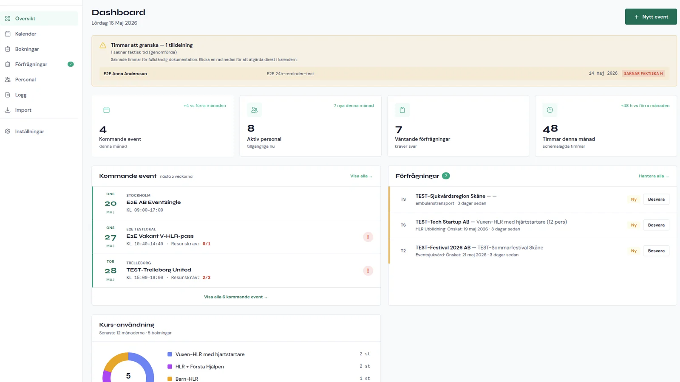Open the TEST-Trelleborg United event
680x382 pixels.
[236, 271]
